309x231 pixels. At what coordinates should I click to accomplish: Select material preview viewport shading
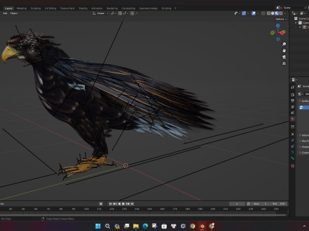pos(277,13)
